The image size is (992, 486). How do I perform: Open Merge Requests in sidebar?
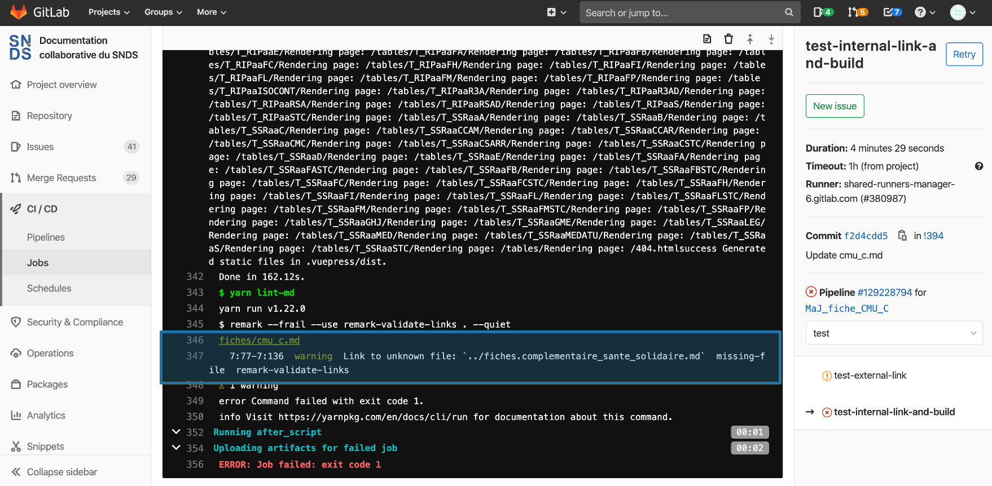tap(62, 178)
